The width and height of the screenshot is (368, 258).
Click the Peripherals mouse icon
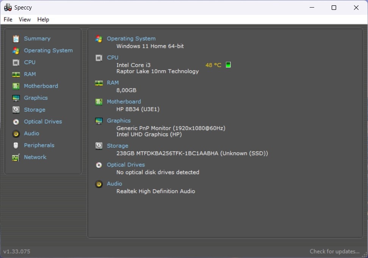coord(16,145)
